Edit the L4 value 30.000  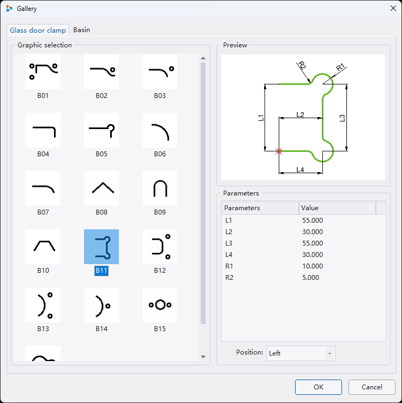coord(313,255)
